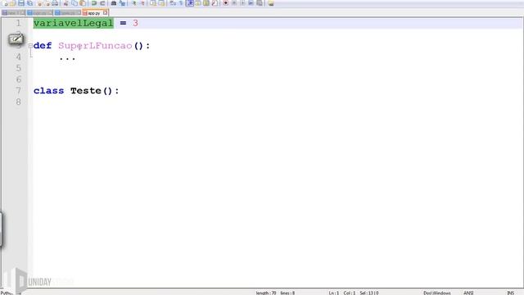This screenshot has height=295, width=524.
Task: Toggle word wrap in the toolbar
Action: point(173,3)
